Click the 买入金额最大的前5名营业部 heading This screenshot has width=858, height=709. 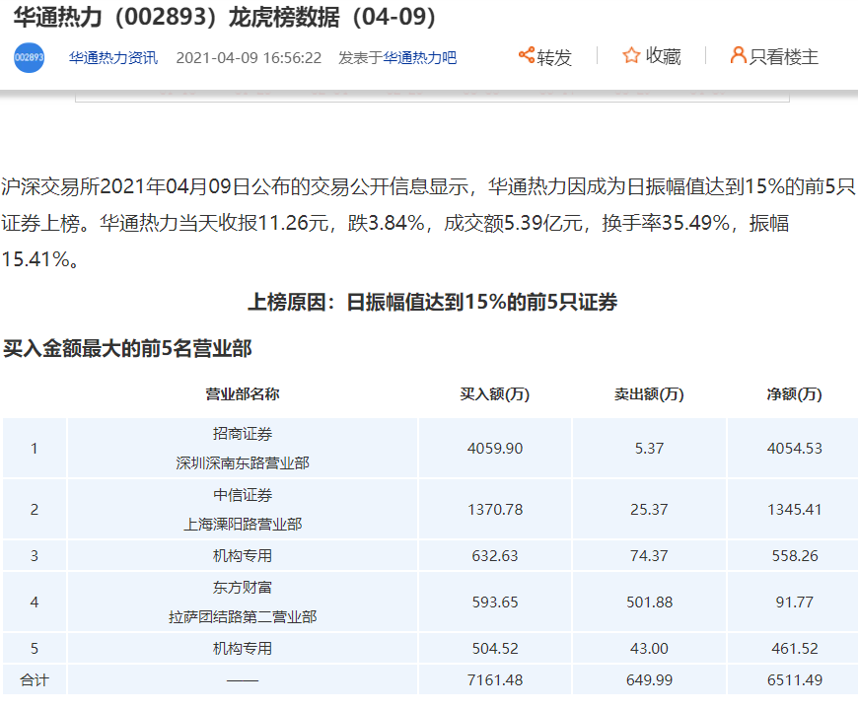tap(127, 348)
